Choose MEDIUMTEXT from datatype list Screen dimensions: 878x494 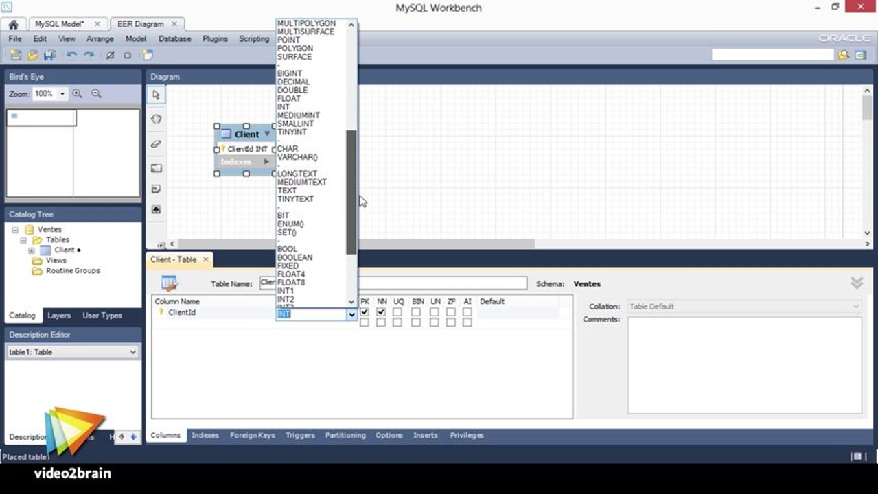[302, 183]
